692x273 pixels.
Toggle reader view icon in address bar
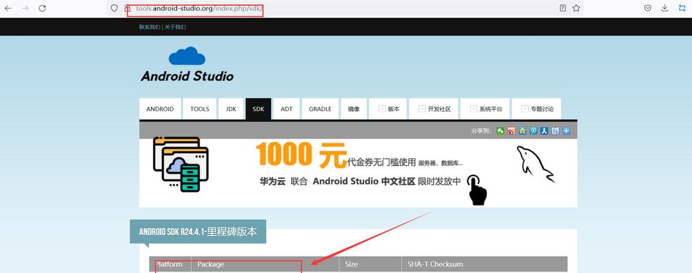click(563, 8)
